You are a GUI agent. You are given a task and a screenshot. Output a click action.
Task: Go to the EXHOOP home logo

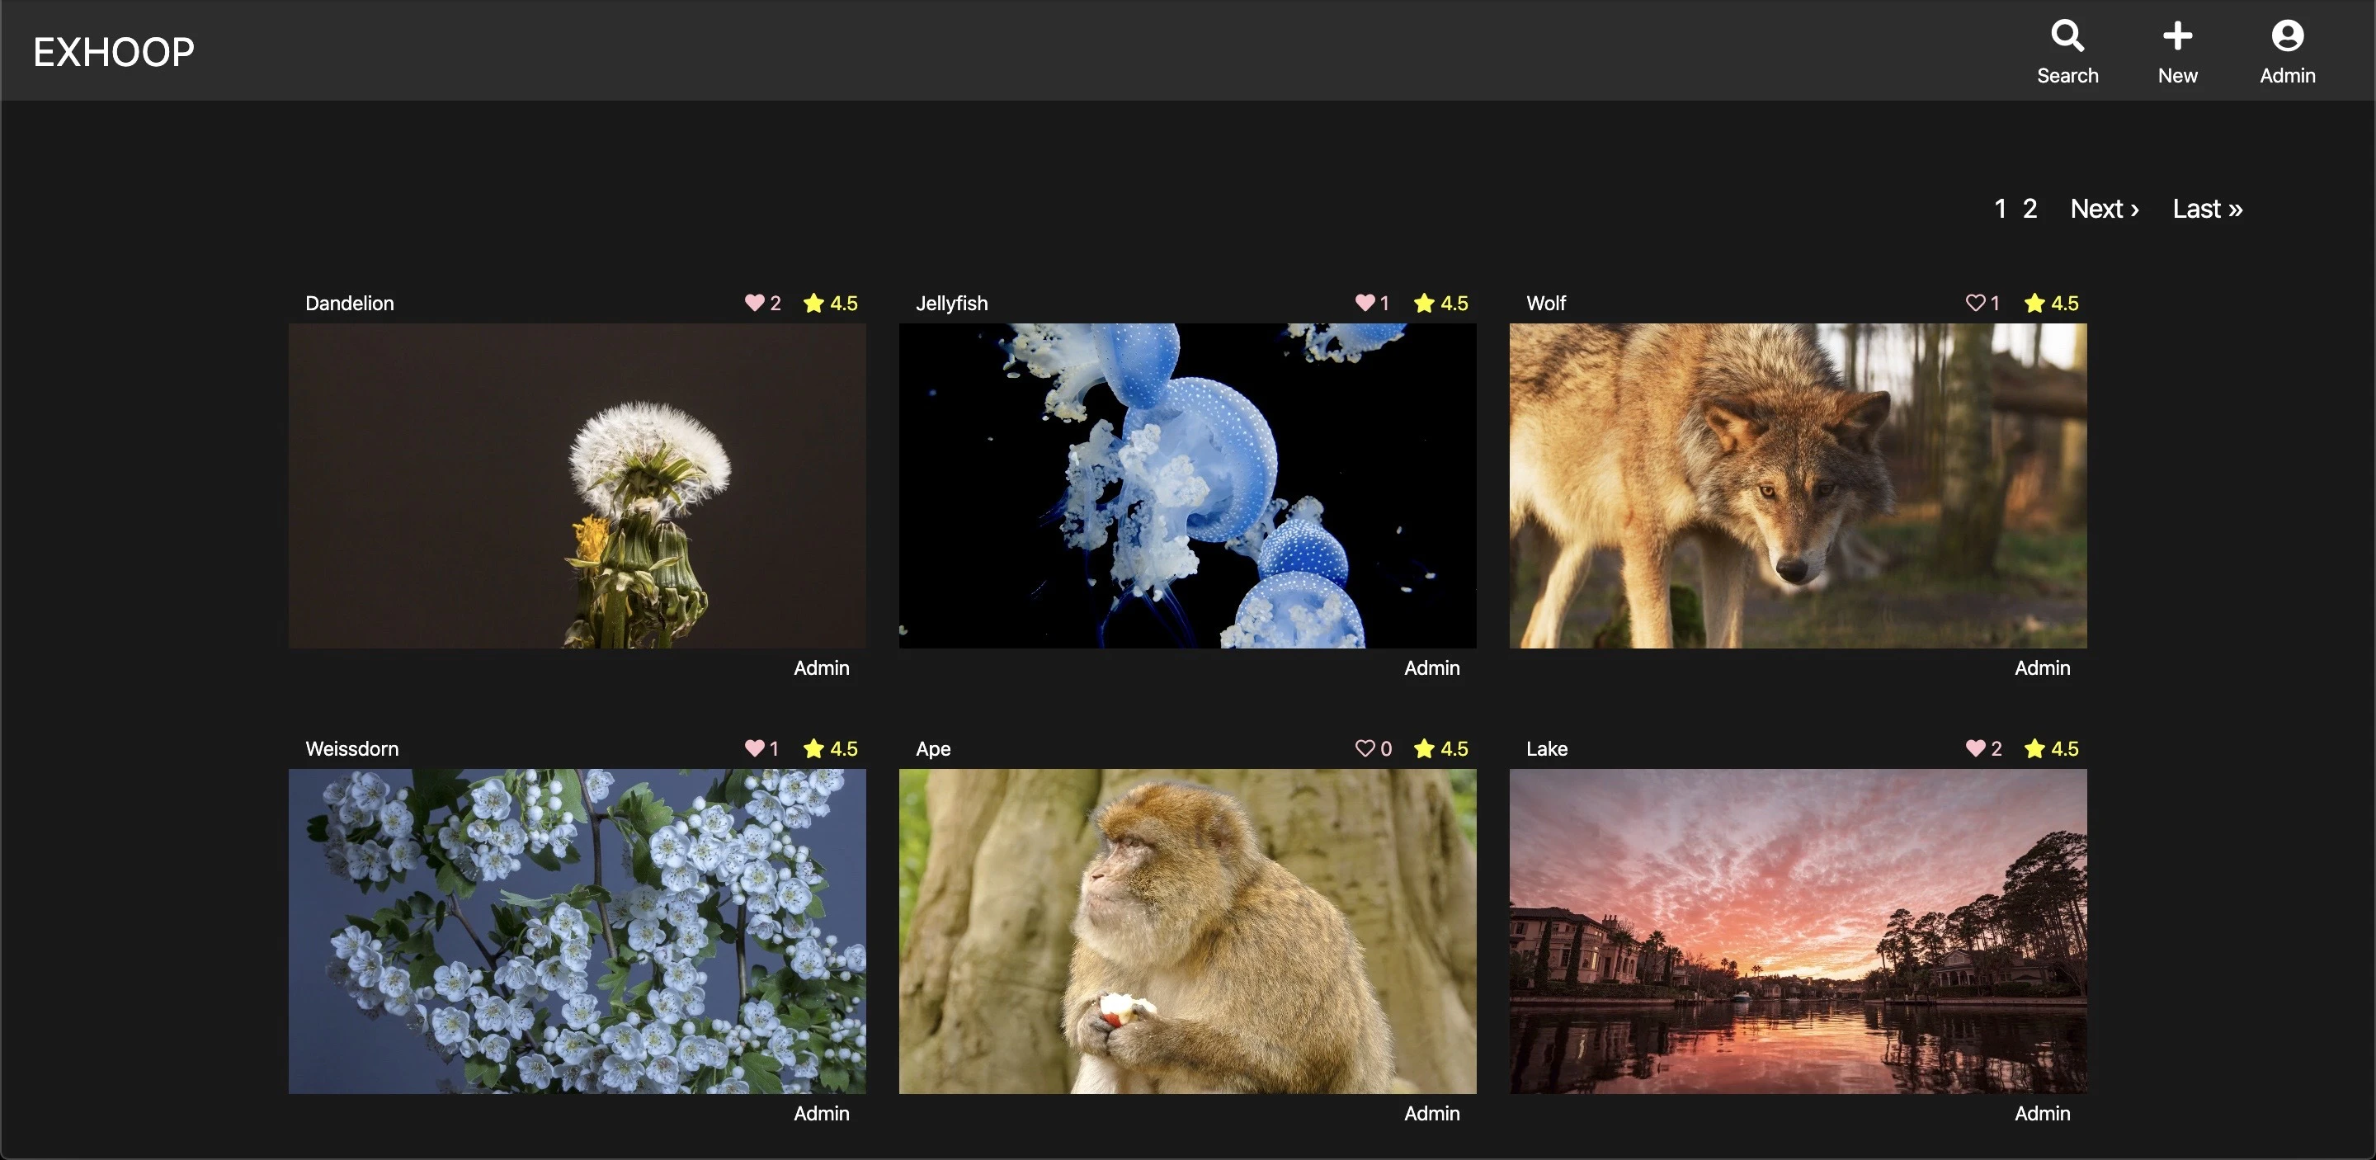click(114, 52)
